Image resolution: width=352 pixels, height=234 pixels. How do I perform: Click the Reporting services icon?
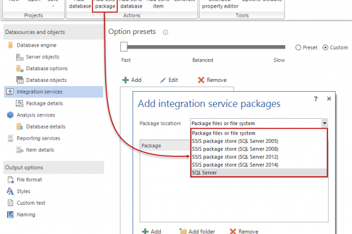click(x=11, y=138)
